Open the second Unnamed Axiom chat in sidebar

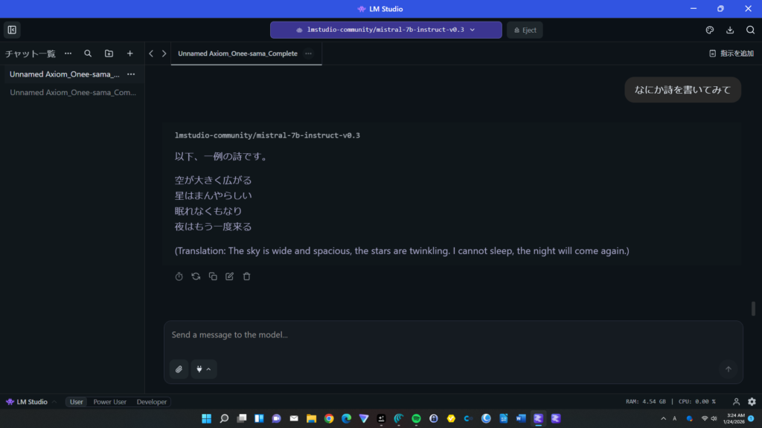click(x=72, y=93)
